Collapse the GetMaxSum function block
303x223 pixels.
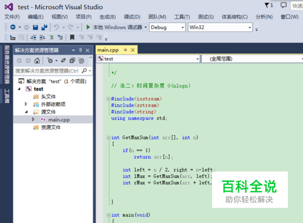[108, 138]
